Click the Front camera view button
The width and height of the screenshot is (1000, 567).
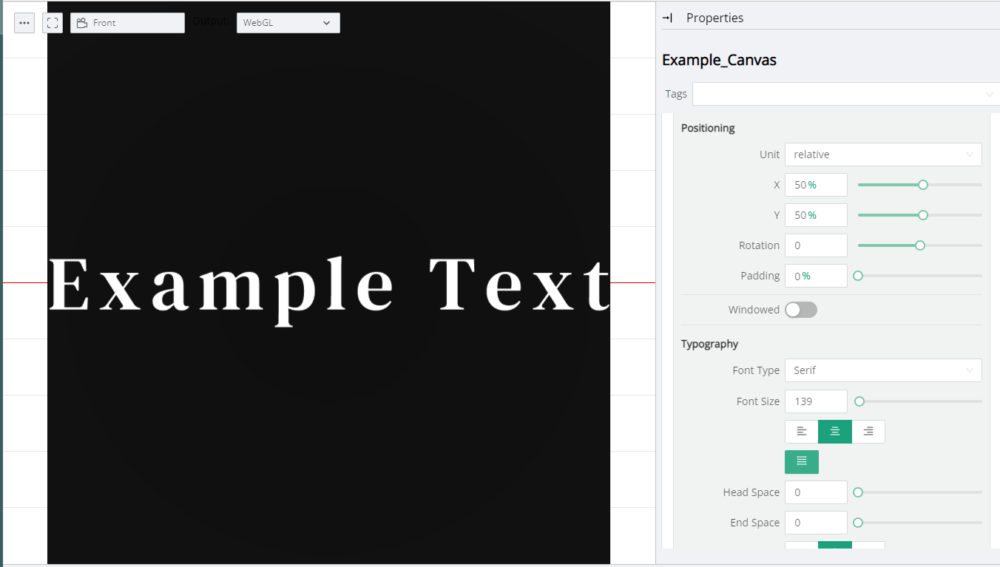[127, 23]
